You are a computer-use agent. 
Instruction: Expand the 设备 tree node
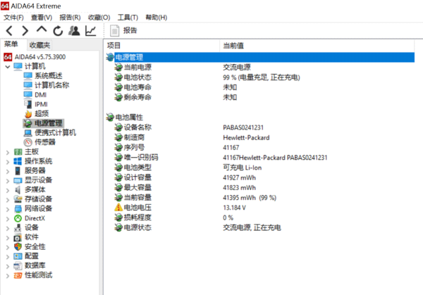(x=8, y=228)
